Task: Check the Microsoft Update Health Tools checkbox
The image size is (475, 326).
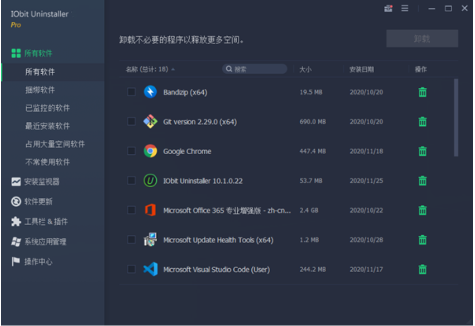Action: 131,240
